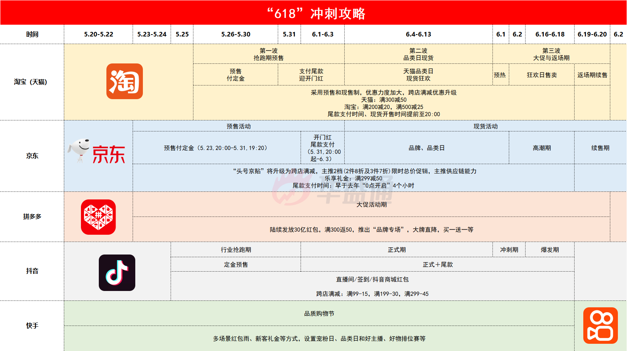This screenshot has width=627, height=351.
Task: Select the 拼多多 row label
Action: click(32, 217)
